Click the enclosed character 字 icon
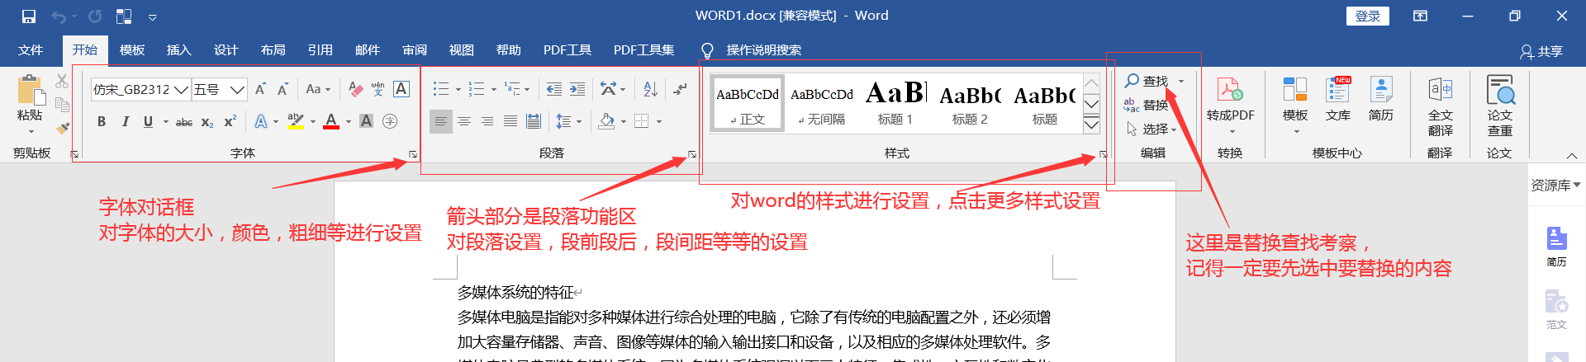Screen dimensions: 1586x362 (390, 121)
